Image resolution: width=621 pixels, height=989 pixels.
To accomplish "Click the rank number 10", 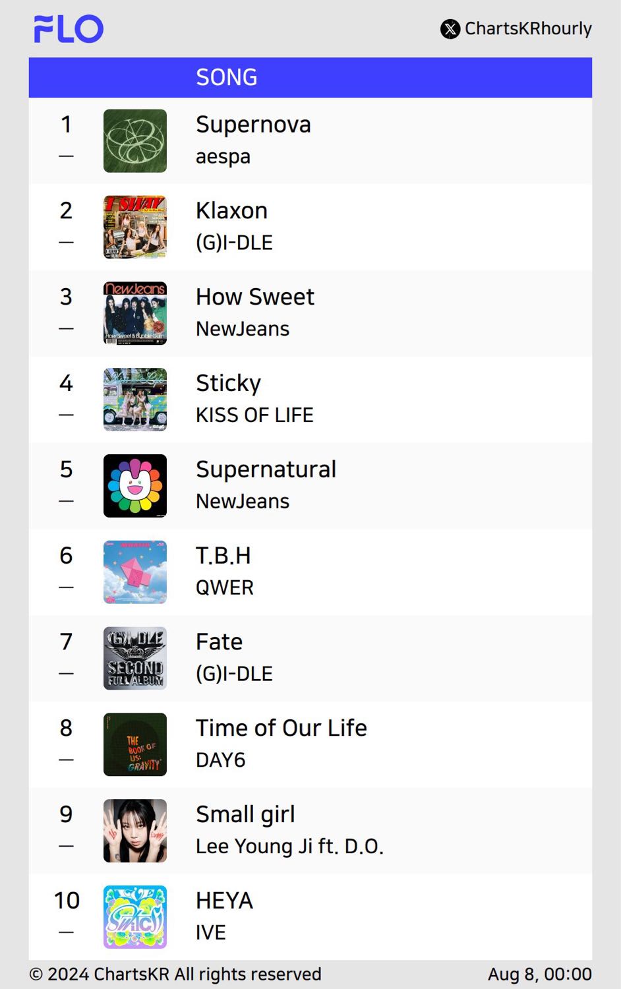I will click(67, 901).
